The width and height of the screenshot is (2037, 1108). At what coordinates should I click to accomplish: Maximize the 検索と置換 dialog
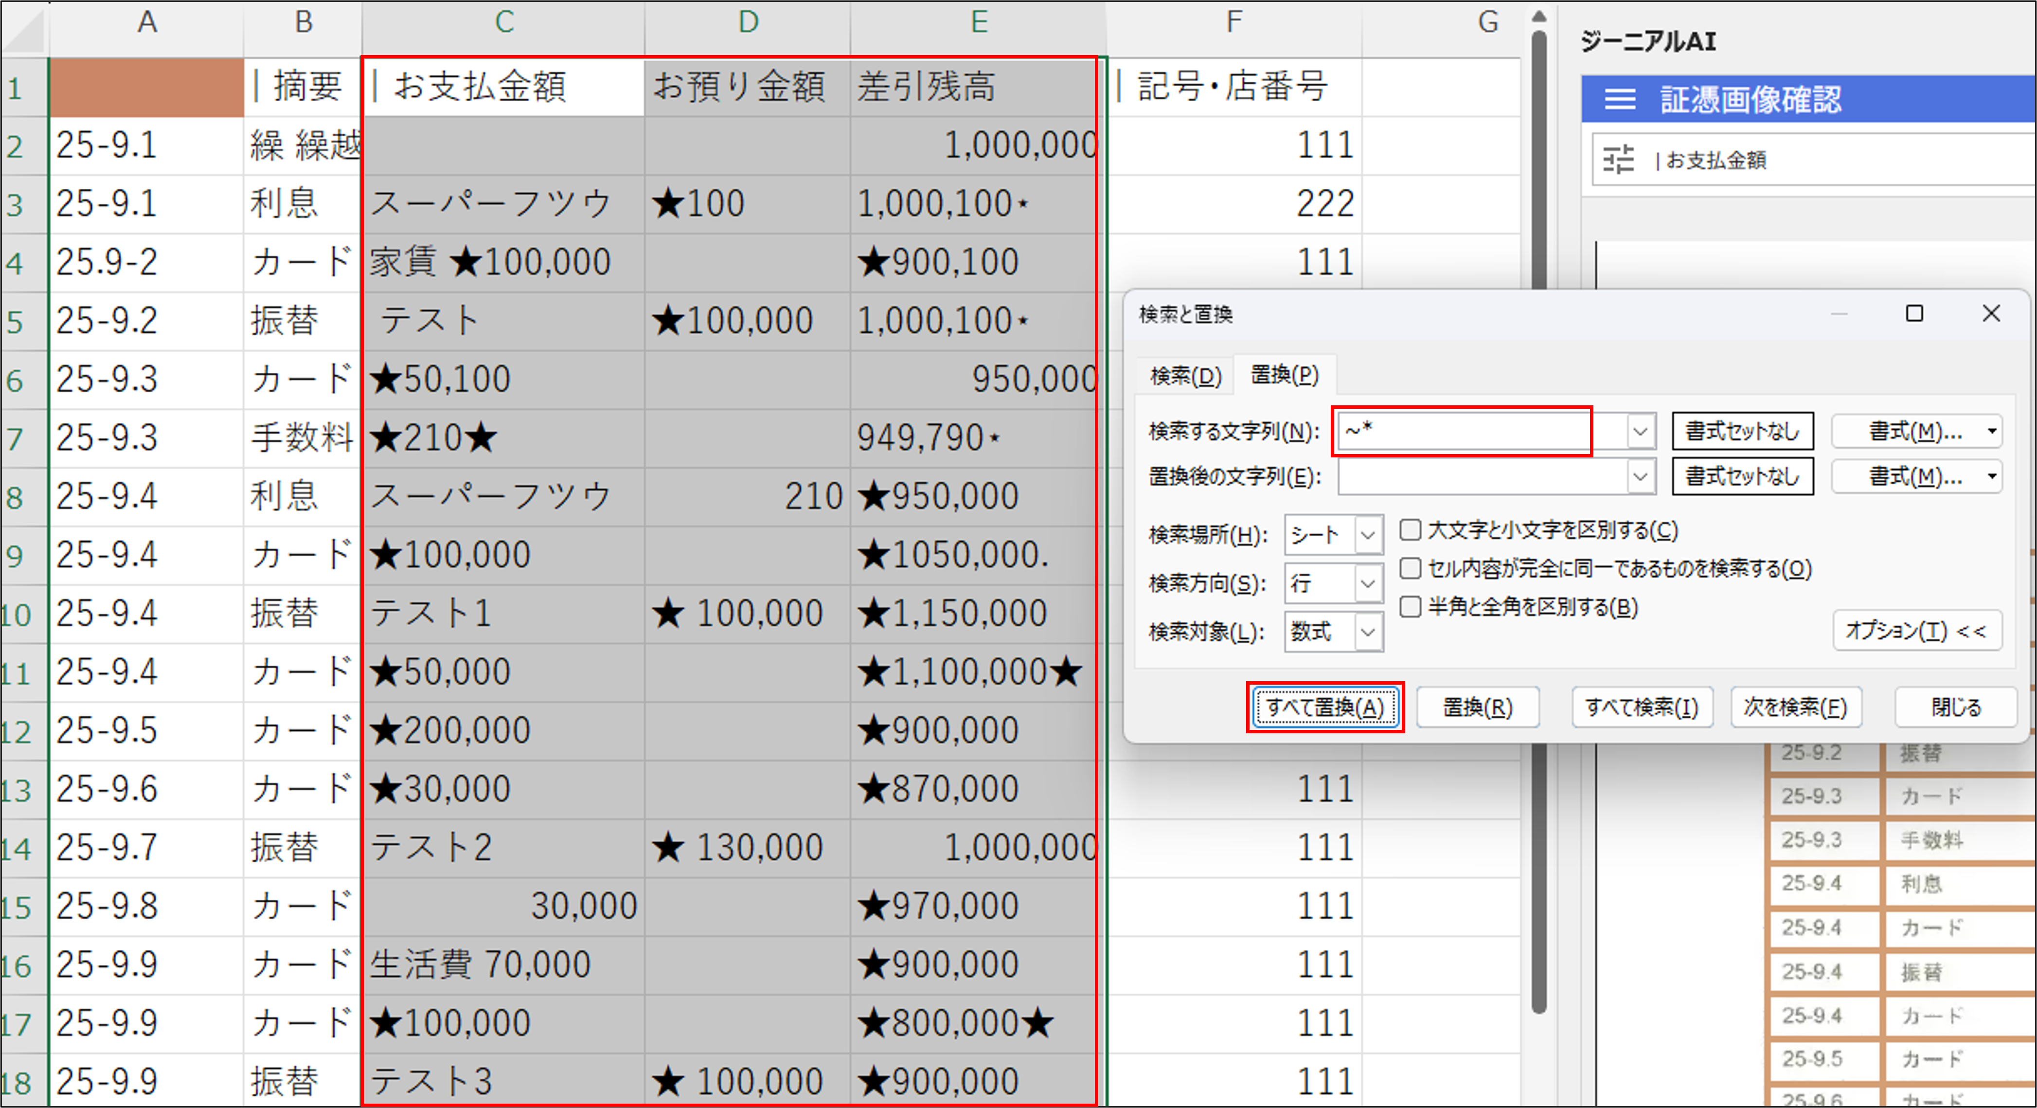[x=1913, y=314]
